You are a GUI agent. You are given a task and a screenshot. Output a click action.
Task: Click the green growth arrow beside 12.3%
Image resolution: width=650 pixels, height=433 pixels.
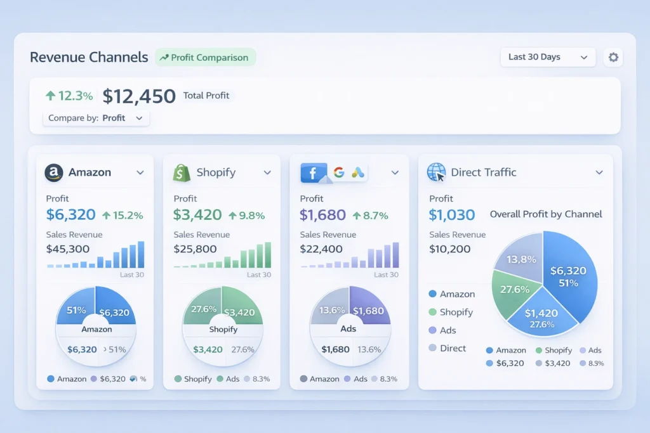(x=50, y=95)
